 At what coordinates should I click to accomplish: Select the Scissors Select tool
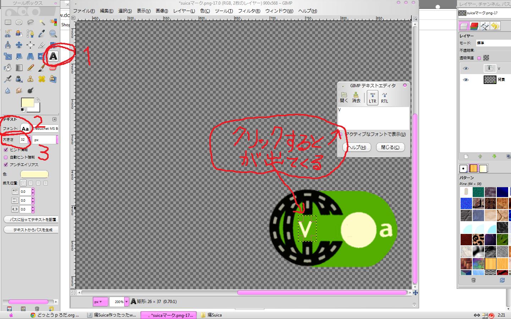[8, 34]
